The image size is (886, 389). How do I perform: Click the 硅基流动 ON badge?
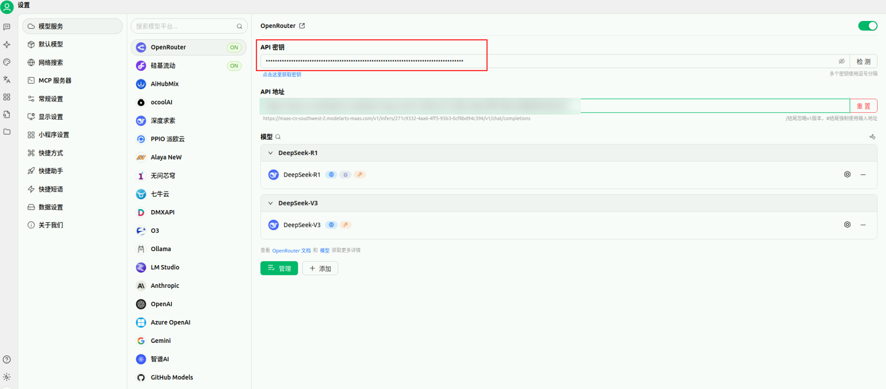tap(234, 66)
